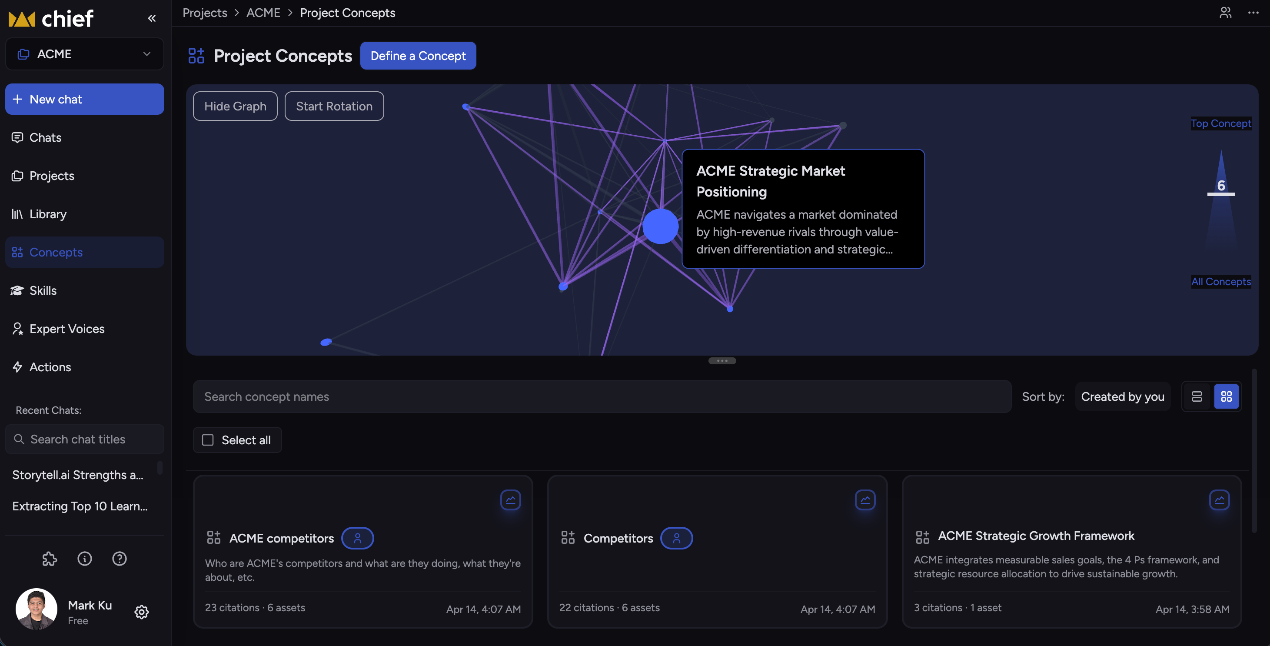Open settings gear next to Mark Ku
This screenshot has height=646, width=1270.
tap(142, 612)
